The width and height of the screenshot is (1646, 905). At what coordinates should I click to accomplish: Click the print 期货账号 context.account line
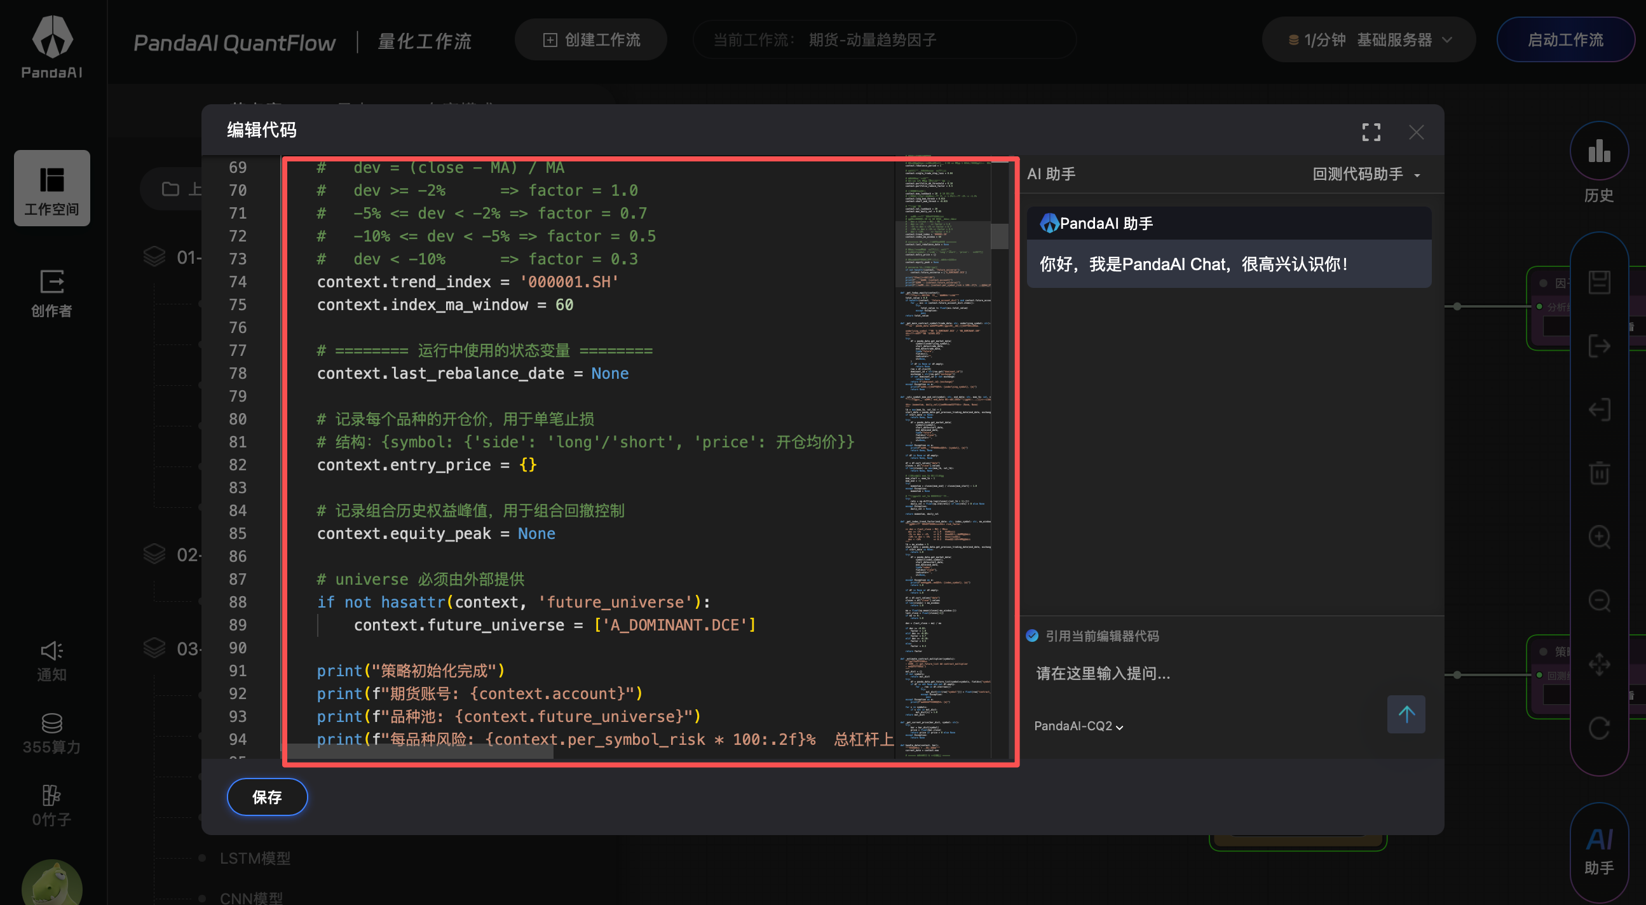(x=480, y=693)
